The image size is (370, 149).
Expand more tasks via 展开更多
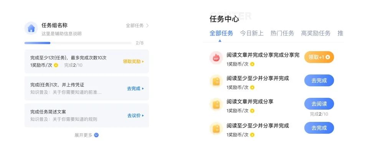coord(86,135)
